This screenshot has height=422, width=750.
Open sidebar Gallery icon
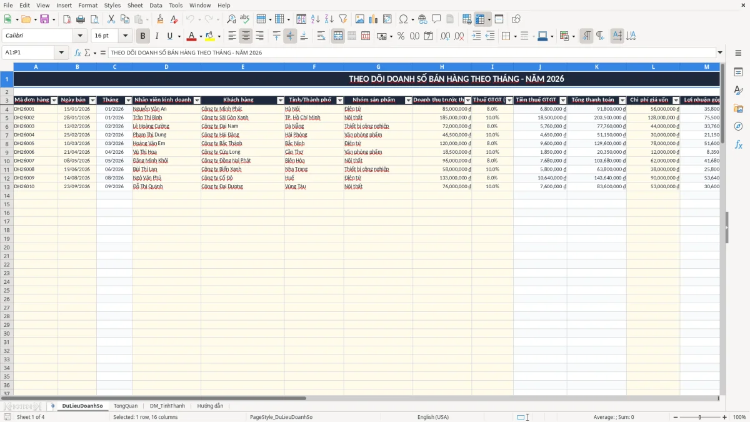click(738, 109)
